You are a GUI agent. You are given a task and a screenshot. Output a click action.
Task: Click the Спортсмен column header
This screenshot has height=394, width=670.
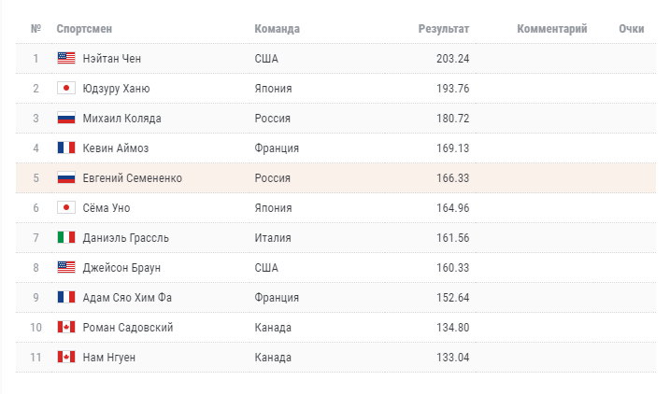click(83, 29)
